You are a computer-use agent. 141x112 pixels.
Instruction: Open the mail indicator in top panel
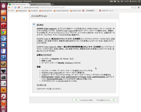[x=115, y=1]
